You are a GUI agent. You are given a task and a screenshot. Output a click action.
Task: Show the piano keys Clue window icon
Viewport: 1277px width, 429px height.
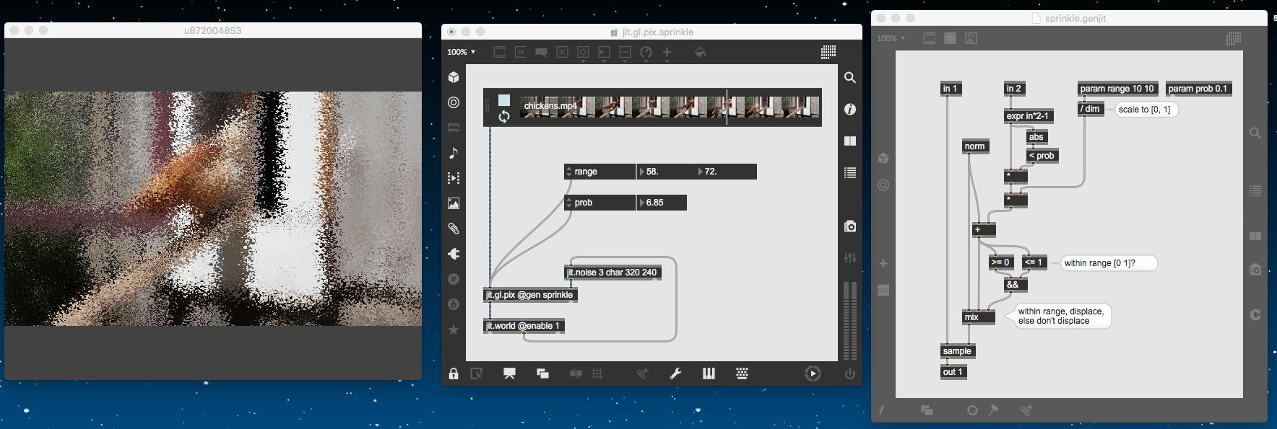click(x=709, y=373)
